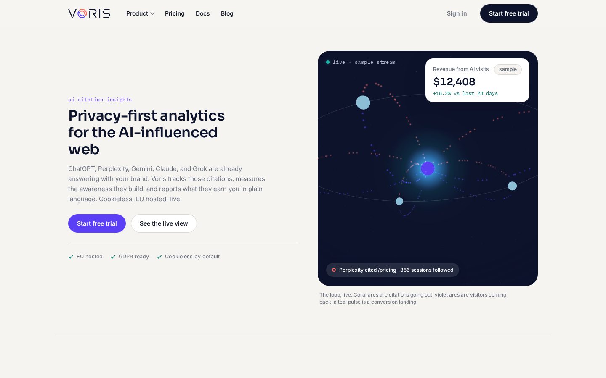Click the visualization caption starting 'The loop, live'
This screenshot has width=606, height=378.
(413, 298)
